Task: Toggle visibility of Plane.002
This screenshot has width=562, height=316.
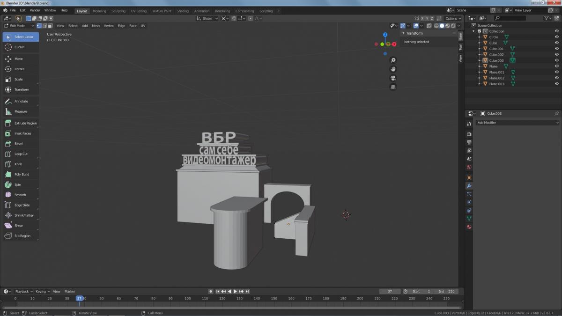Action: [x=557, y=78]
